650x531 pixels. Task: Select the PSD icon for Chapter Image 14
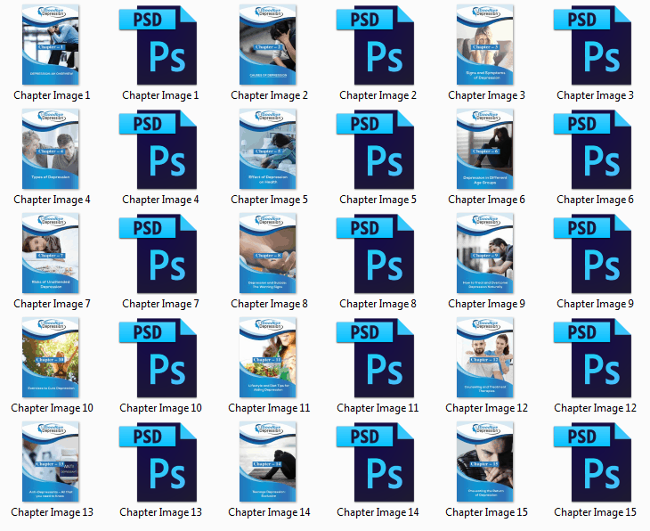378,462
